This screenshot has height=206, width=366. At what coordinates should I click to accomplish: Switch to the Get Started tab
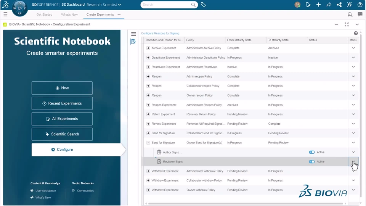[x=44, y=14]
